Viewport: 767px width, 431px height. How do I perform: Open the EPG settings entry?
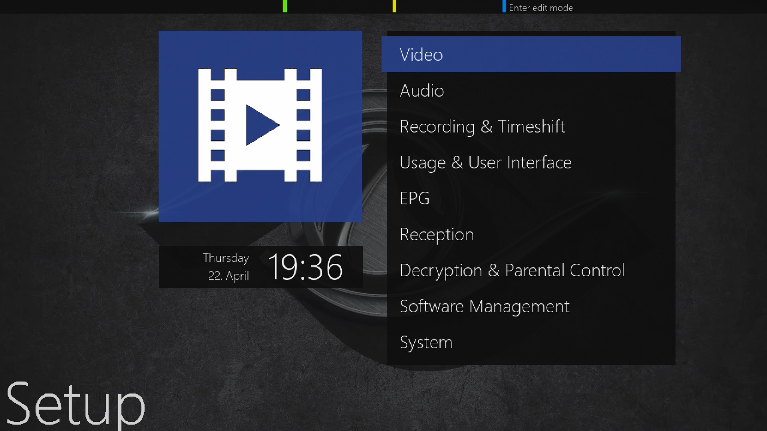click(x=415, y=198)
